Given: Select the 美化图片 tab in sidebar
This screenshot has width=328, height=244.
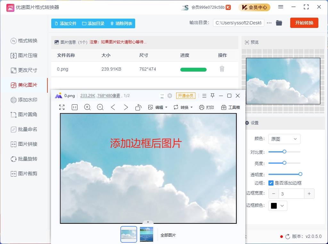Looking at the screenshot, I should point(24,85).
